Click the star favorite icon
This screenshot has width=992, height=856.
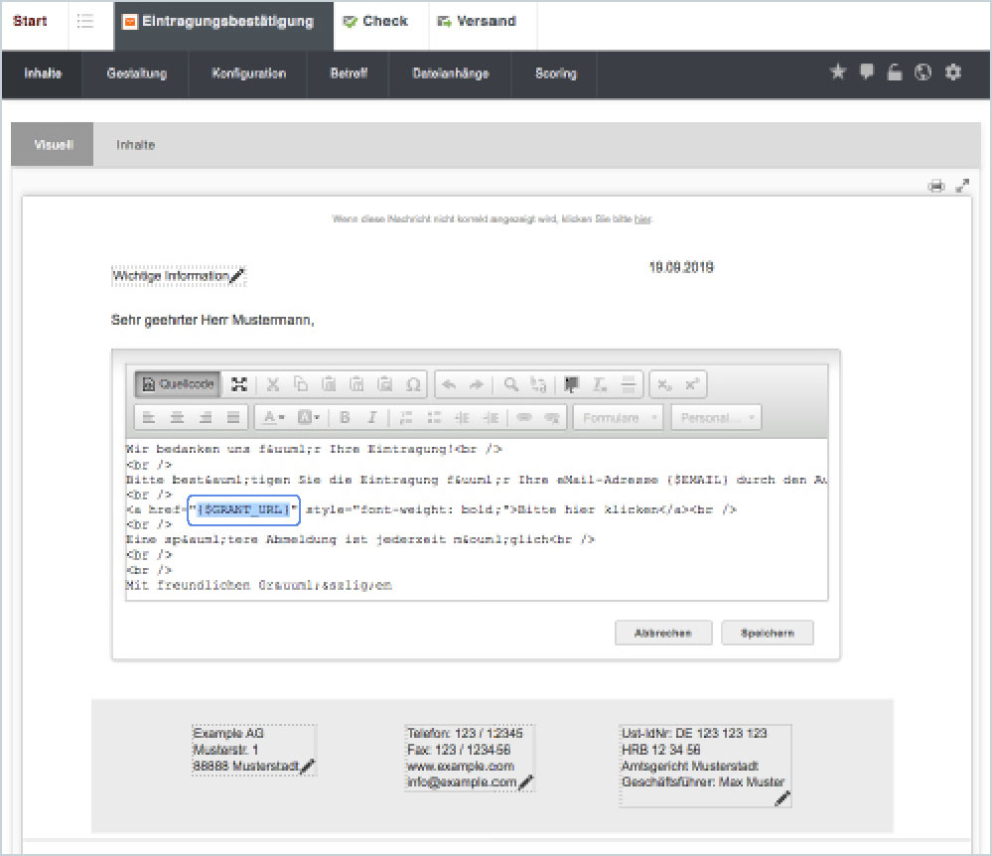coord(837,72)
